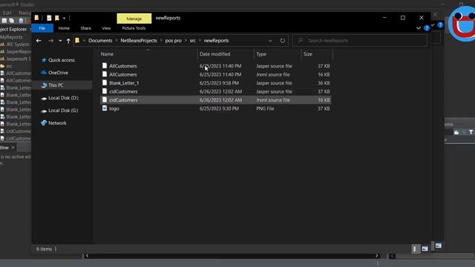This screenshot has width=475, height=267.
Task: Go up one folder level
Action: [68, 41]
